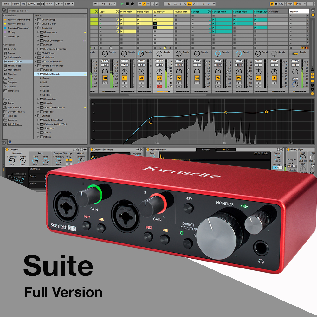Toggle track 18 activator button
The image size is (317, 317).
pos(105,78)
